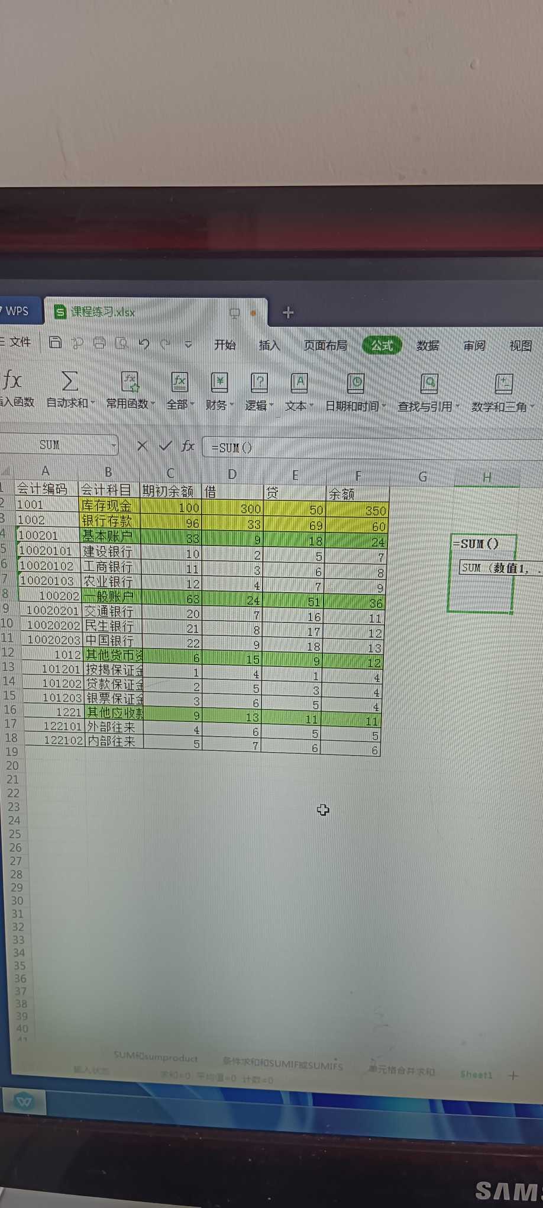The height and width of the screenshot is (1208, 543).
Task: Select yellow cell 库存现金 in column B
Action: tap(109, 505)
